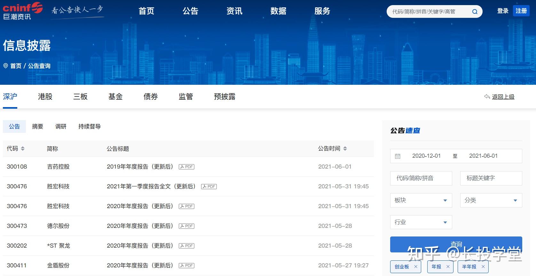Open PDF icon for *ST 聚龙 2020年年度报告
The width and height of the screenshot is (536, 276).
tap(186, 246)
